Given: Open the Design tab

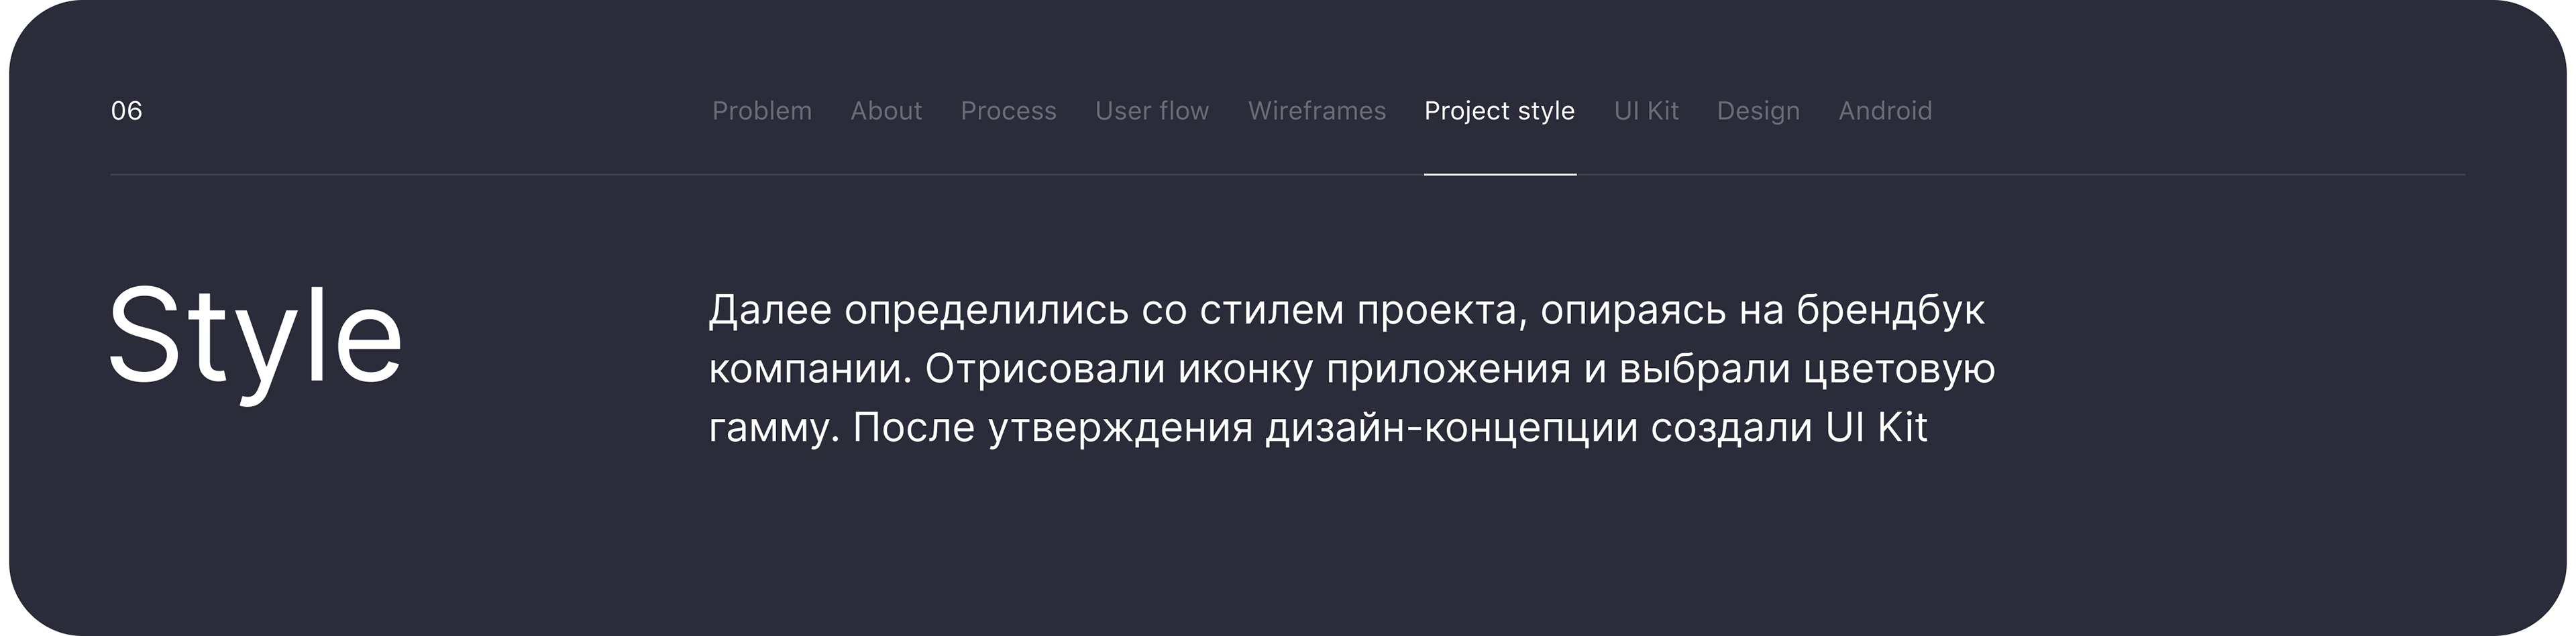Looking at the screenshot, I should click(x=1757, y=111).
